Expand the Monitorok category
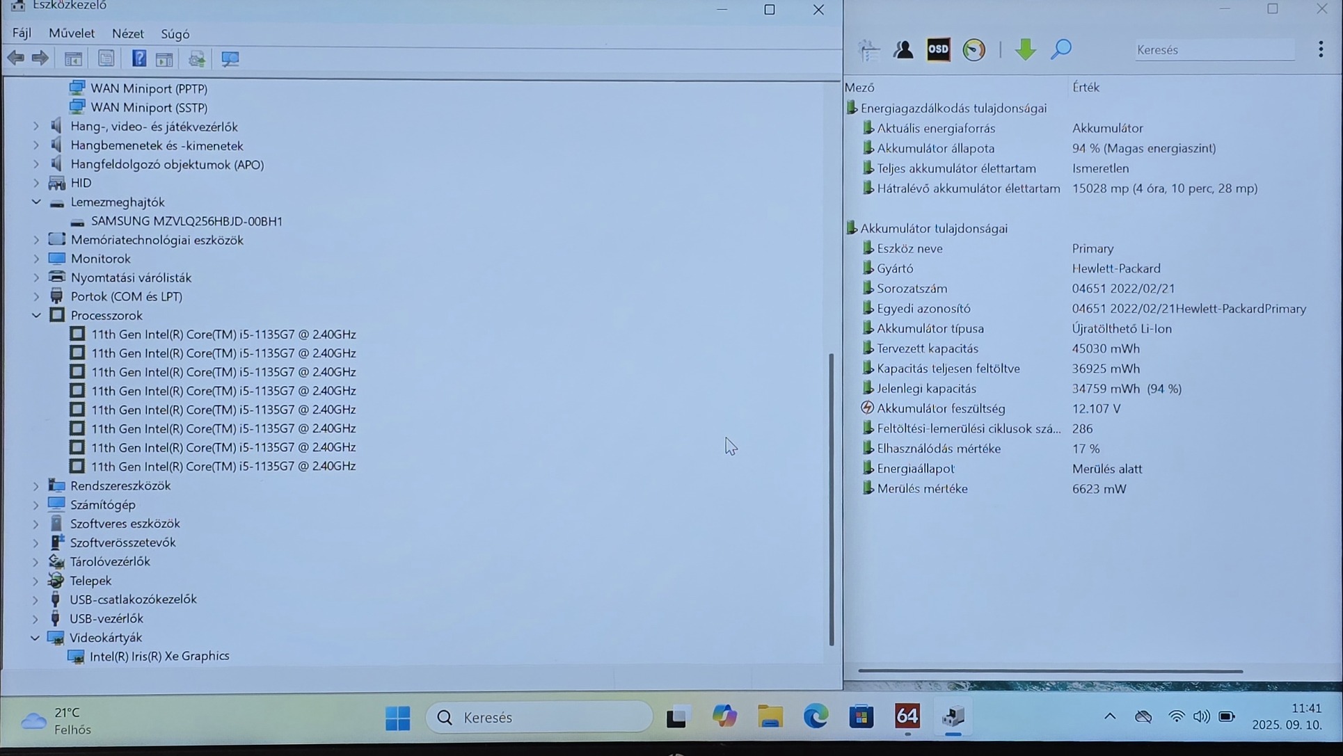This screenshot has height=756, width=1343. coord(36,259)
